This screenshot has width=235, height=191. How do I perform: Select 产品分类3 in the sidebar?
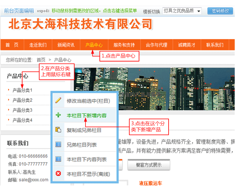pyautogui.click(x=22, y=110)
